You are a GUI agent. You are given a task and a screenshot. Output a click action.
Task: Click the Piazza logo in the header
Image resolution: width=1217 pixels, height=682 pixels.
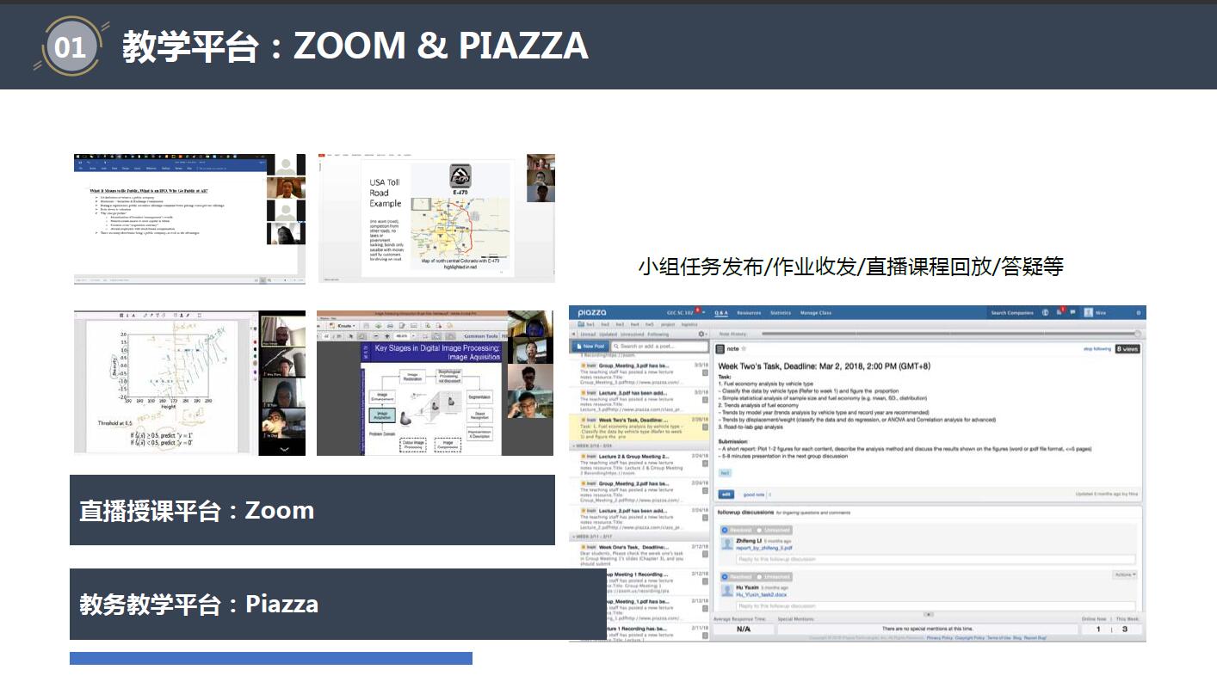pyautogui.click(x=594, y=312)
